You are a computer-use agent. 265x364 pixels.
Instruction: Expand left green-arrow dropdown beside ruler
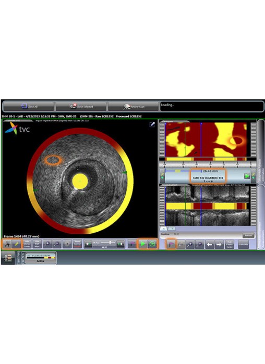[162, 176]
